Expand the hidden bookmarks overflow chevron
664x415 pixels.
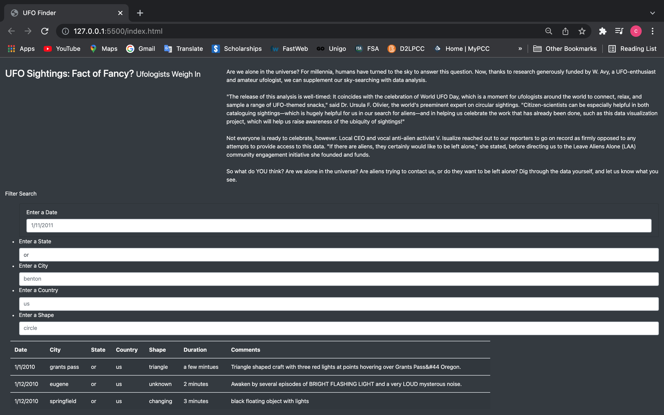(520, 49)
